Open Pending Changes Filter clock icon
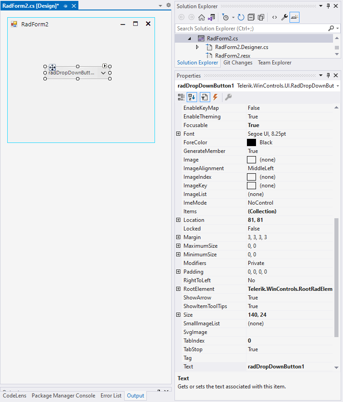 225,17
